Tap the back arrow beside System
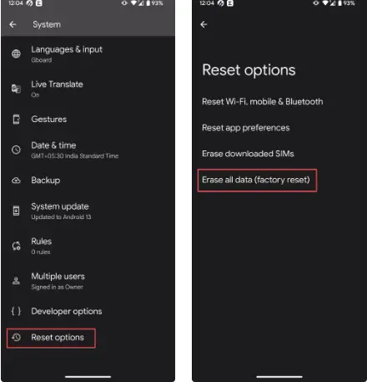The height and width of the screenshot is (382, 367). [13, 24]
